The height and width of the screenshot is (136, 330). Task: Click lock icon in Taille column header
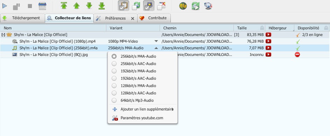click(262, 28)
